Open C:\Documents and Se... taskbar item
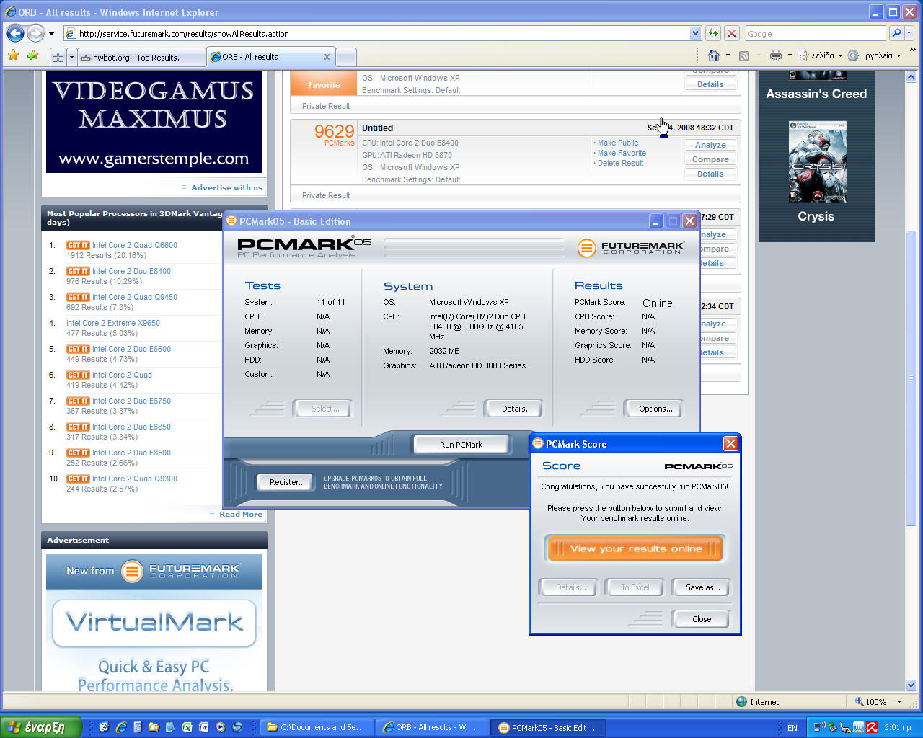The height and width of the screenshot is (738, 923). pyautogui.click(x=316, y=727)
